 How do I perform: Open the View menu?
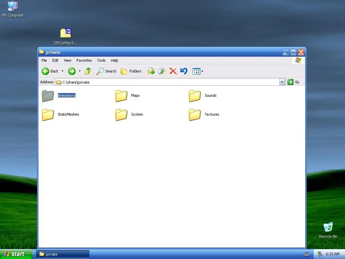[67, 60]
